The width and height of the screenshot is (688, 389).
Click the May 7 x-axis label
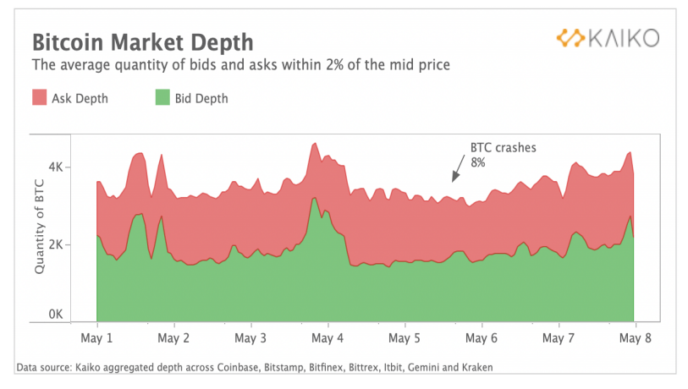point(559,338)
